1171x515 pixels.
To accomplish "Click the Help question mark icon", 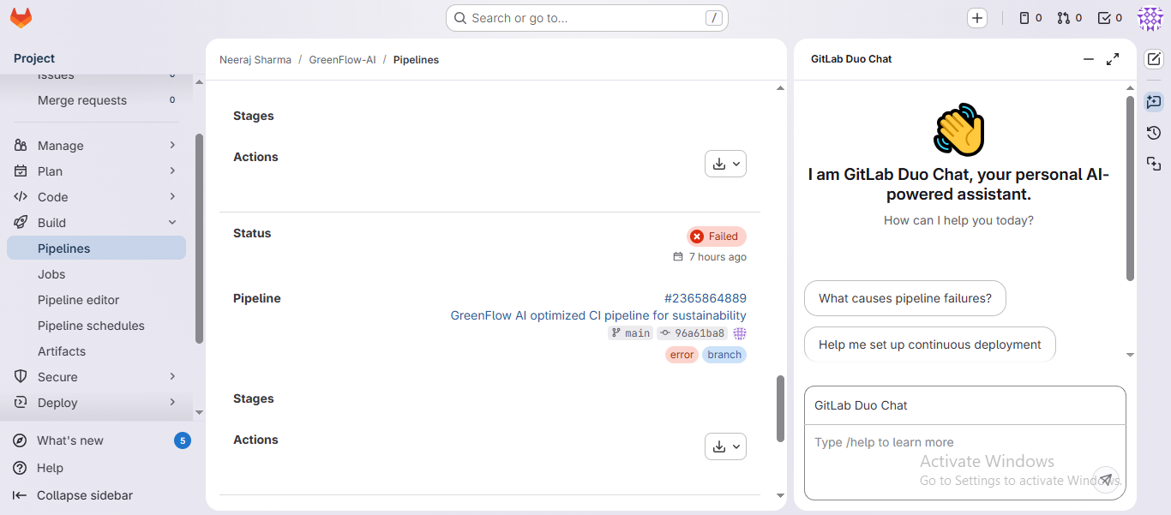I will tap(20, 468).
